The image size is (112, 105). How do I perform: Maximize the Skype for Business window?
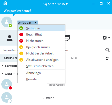coord(101,3)
